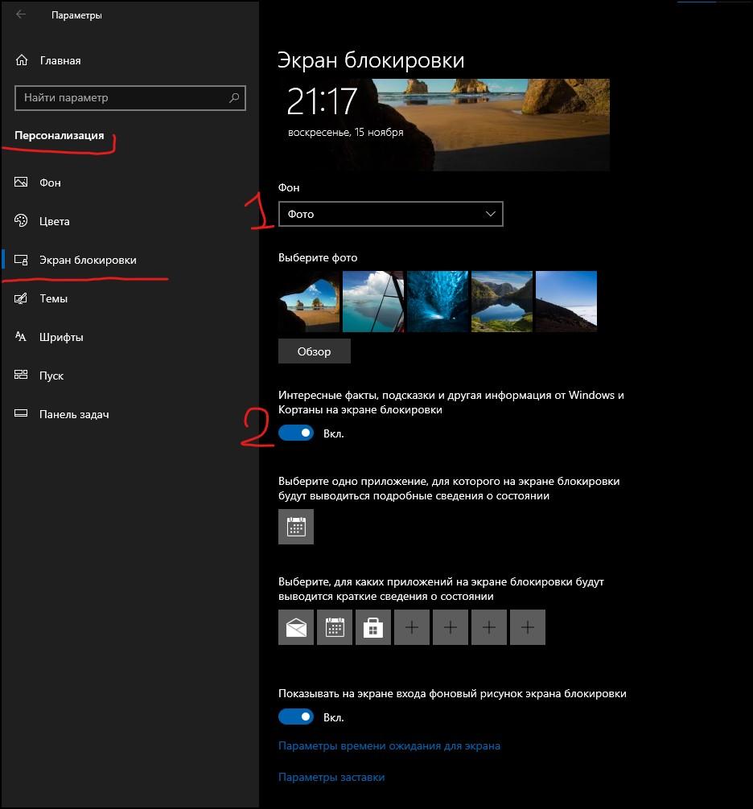Image resolution: width=753 pixels, height=809 pixels.
Task: Select the blue ice cave thumbnail
Action: coord(438,302)
